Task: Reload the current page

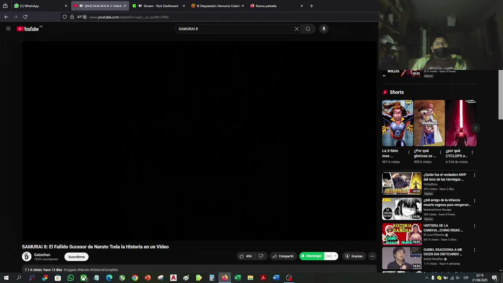Action: pos(25,17)
